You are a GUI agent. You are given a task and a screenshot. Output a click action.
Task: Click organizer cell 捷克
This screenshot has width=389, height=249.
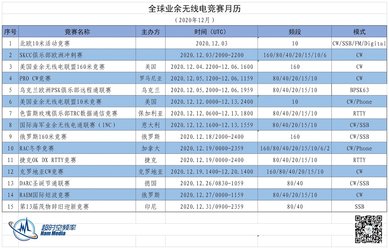point(151,160)
